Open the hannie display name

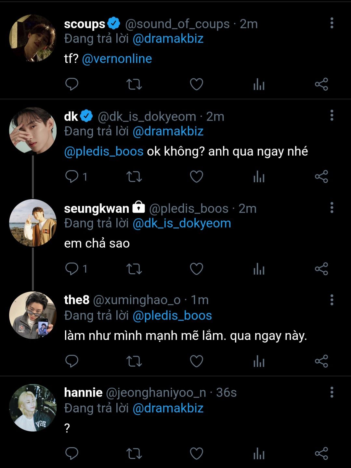coord(83,393)
